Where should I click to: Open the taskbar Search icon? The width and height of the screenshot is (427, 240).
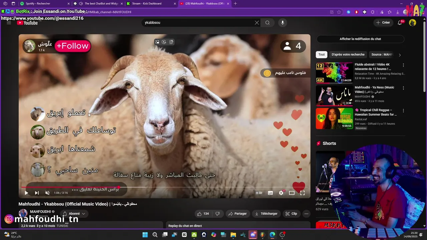[155, 235]
